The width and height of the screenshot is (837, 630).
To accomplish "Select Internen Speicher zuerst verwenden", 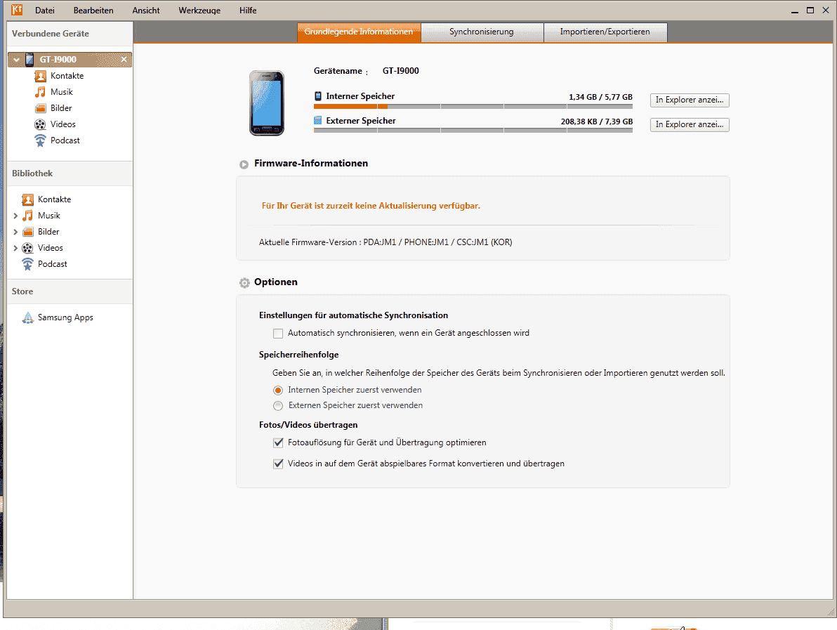I will coord(278,391).
